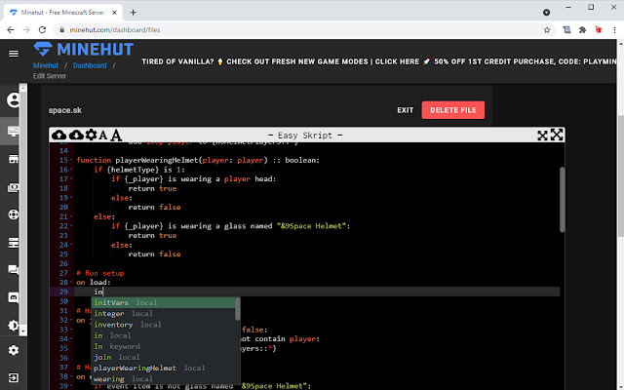The image size is (624, 390).
Task: Open the Discord icon in sidebar
Action: point(14,297)
